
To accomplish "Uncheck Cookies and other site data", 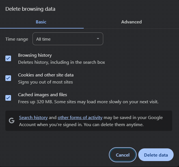I will (8, 78).
